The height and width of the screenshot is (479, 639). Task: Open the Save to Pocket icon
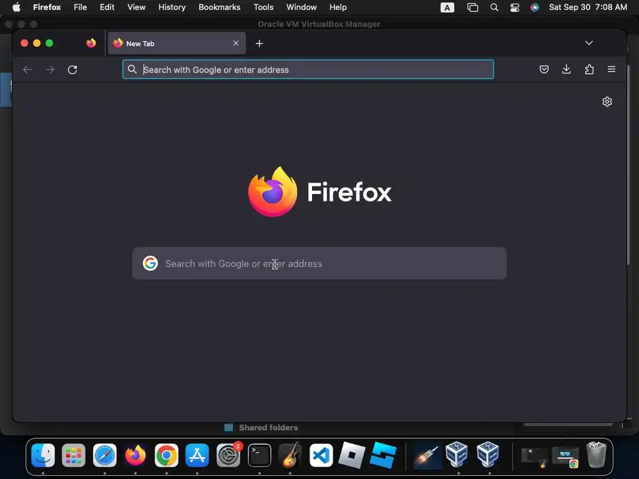544,69
